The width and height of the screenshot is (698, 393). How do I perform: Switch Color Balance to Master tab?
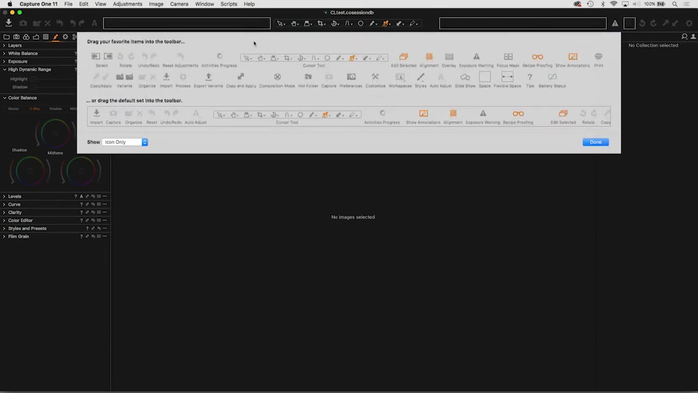click(13, 109)
